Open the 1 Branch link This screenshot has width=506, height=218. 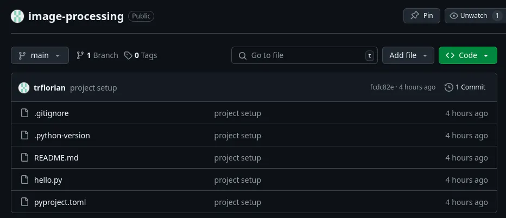97,55
